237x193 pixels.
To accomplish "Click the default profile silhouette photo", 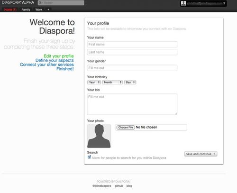I will click(99, 136).
